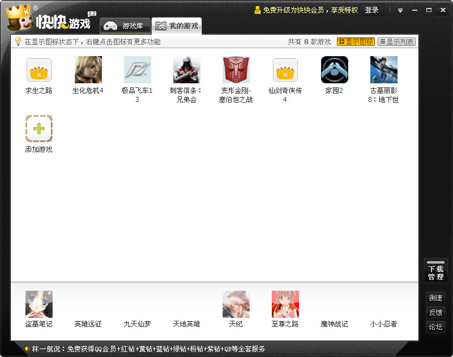Switch to the 游戏库 tab
Screen dimensions: 453x357
click(x=125, y=26)
